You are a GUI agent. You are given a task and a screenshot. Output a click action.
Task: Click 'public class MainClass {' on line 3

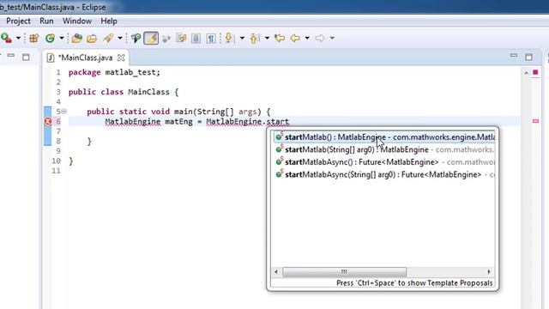124,92
